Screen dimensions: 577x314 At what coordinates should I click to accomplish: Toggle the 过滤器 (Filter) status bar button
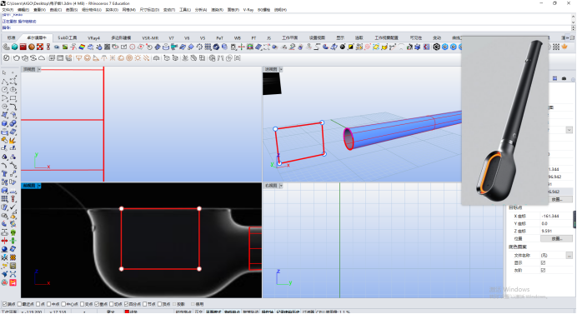(x=309, y=312)
